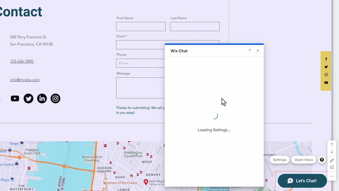Select the Hudson River Greenway map label

(x=92, y=159)
